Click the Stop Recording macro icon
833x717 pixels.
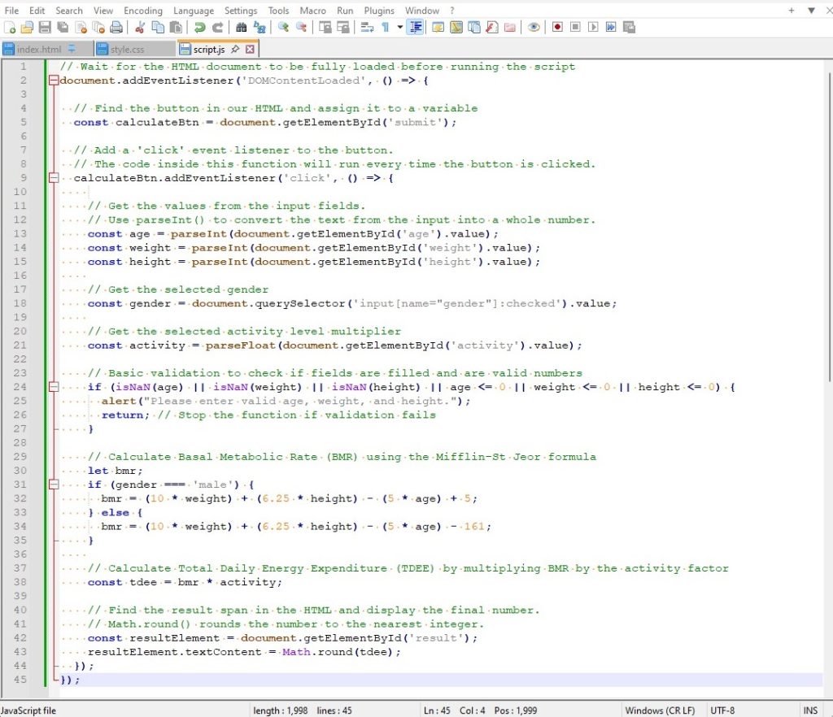575,27
